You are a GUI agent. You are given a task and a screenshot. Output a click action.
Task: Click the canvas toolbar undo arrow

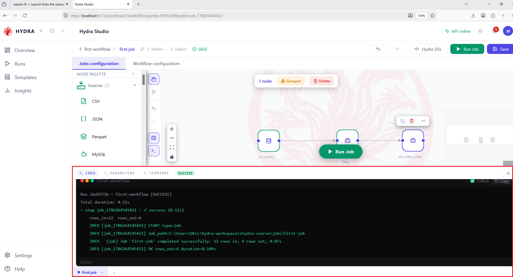click(x=154, y=109)
